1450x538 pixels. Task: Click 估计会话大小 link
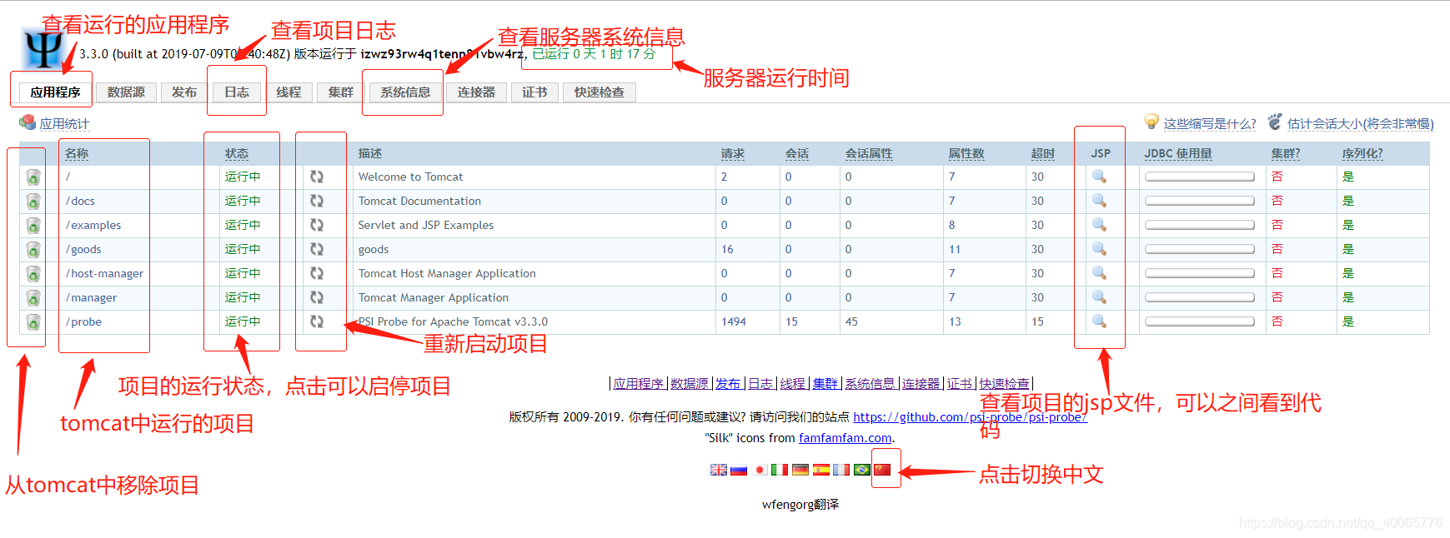[x=1360, y=123]
